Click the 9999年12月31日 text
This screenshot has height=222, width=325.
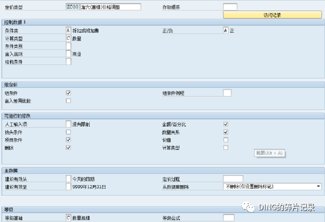pos(89,187)
